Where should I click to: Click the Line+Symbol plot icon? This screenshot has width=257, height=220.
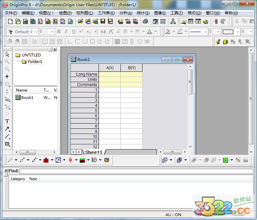[x=34, y=160]
